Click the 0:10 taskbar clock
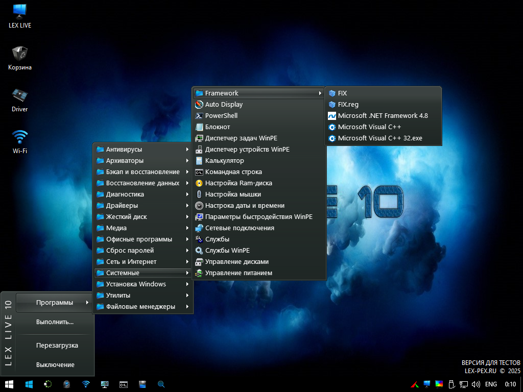523x392 pixels. point(510,384)
